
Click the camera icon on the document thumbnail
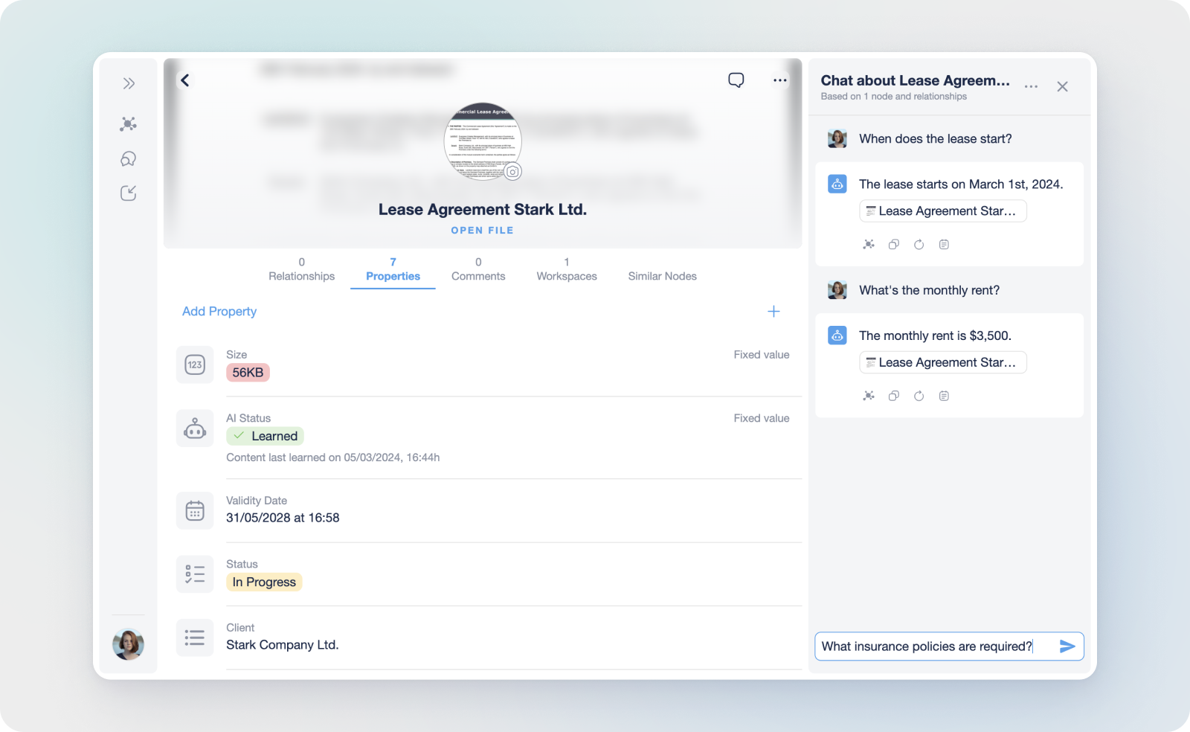tap(512, 171)
